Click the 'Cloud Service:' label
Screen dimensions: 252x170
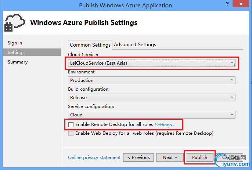coord(83,55)
